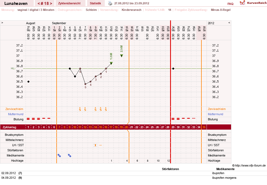Click the 2.hM green triangle marker

(121, 56)
